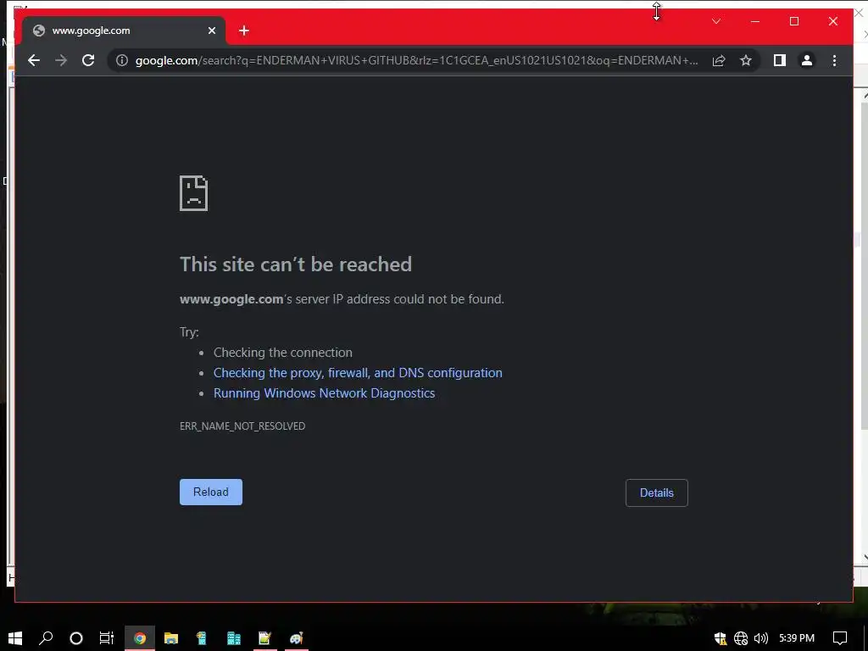Go back to the previous page
The image size is (868, 651).
coord(34,60)
